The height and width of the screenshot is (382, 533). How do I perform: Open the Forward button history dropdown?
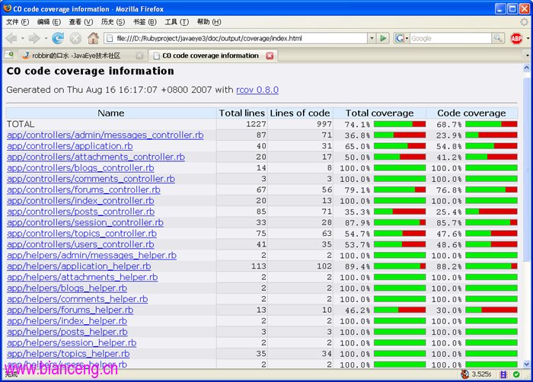point(46,38)
